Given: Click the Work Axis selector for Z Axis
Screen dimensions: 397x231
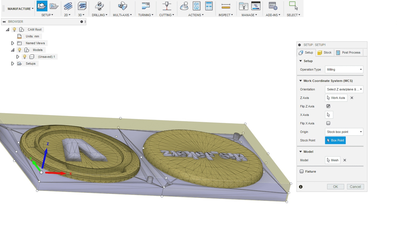Looking at the screenshot, I should (336, 98).
